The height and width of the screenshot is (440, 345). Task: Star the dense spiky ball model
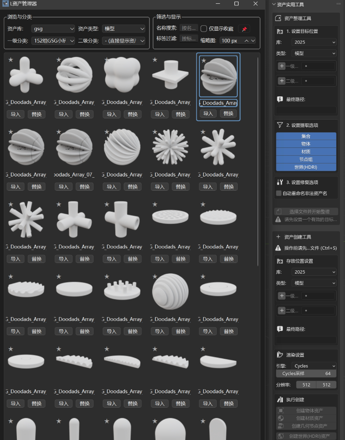(x=155, y=132)
